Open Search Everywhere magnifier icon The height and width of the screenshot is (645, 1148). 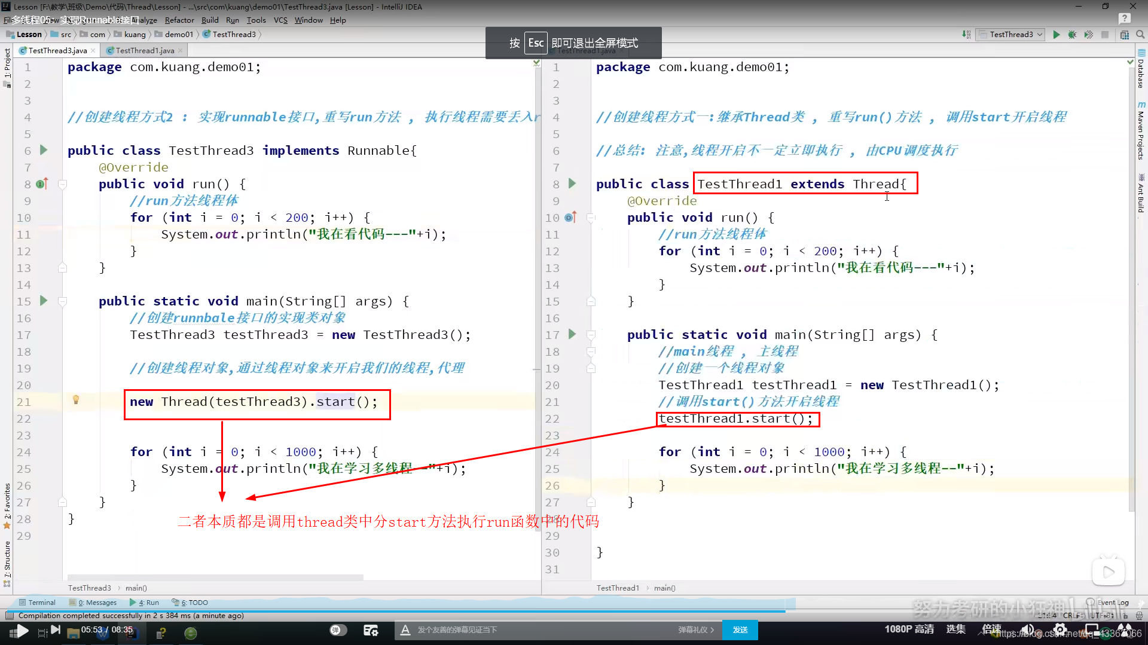tap(1140, 35)
